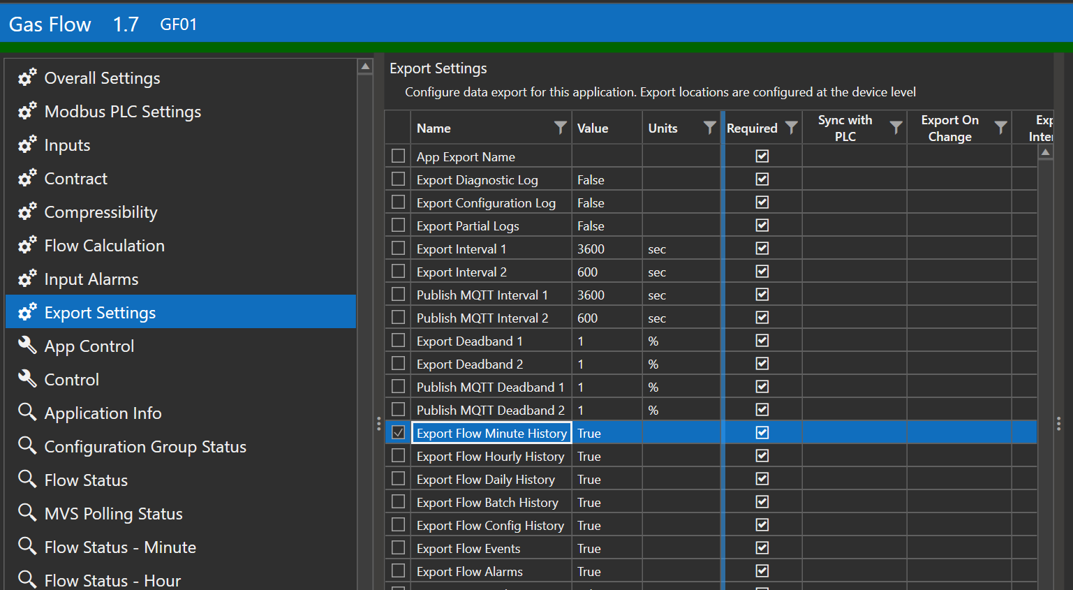Click the magnifier icon beside Application Info
This screenshot has height=590, width=1073.
point(27,412)
